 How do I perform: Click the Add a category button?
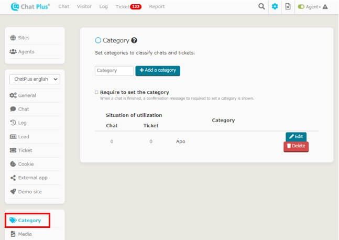coord(158,71)
